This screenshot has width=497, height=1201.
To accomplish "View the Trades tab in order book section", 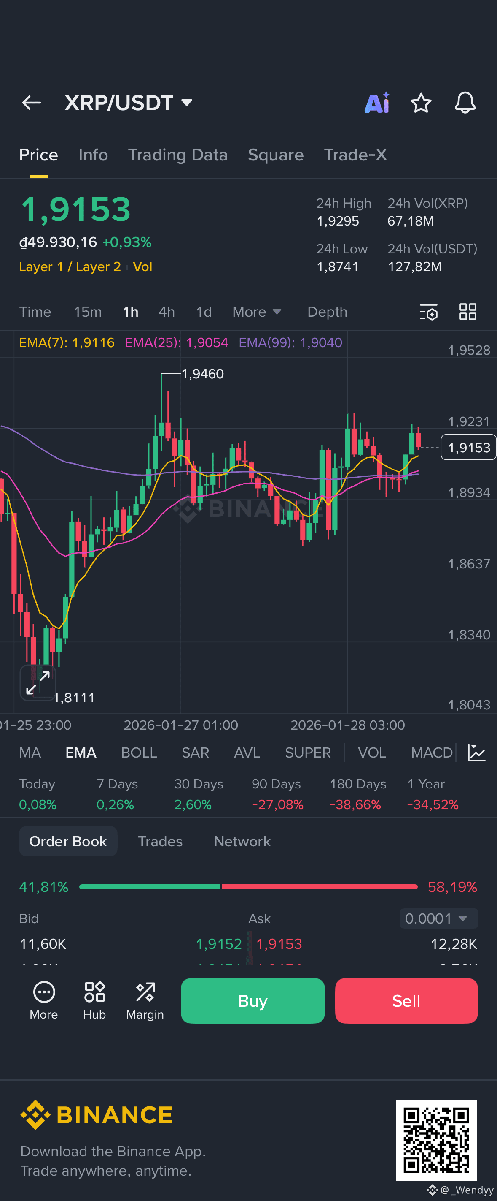I will 160,841.
